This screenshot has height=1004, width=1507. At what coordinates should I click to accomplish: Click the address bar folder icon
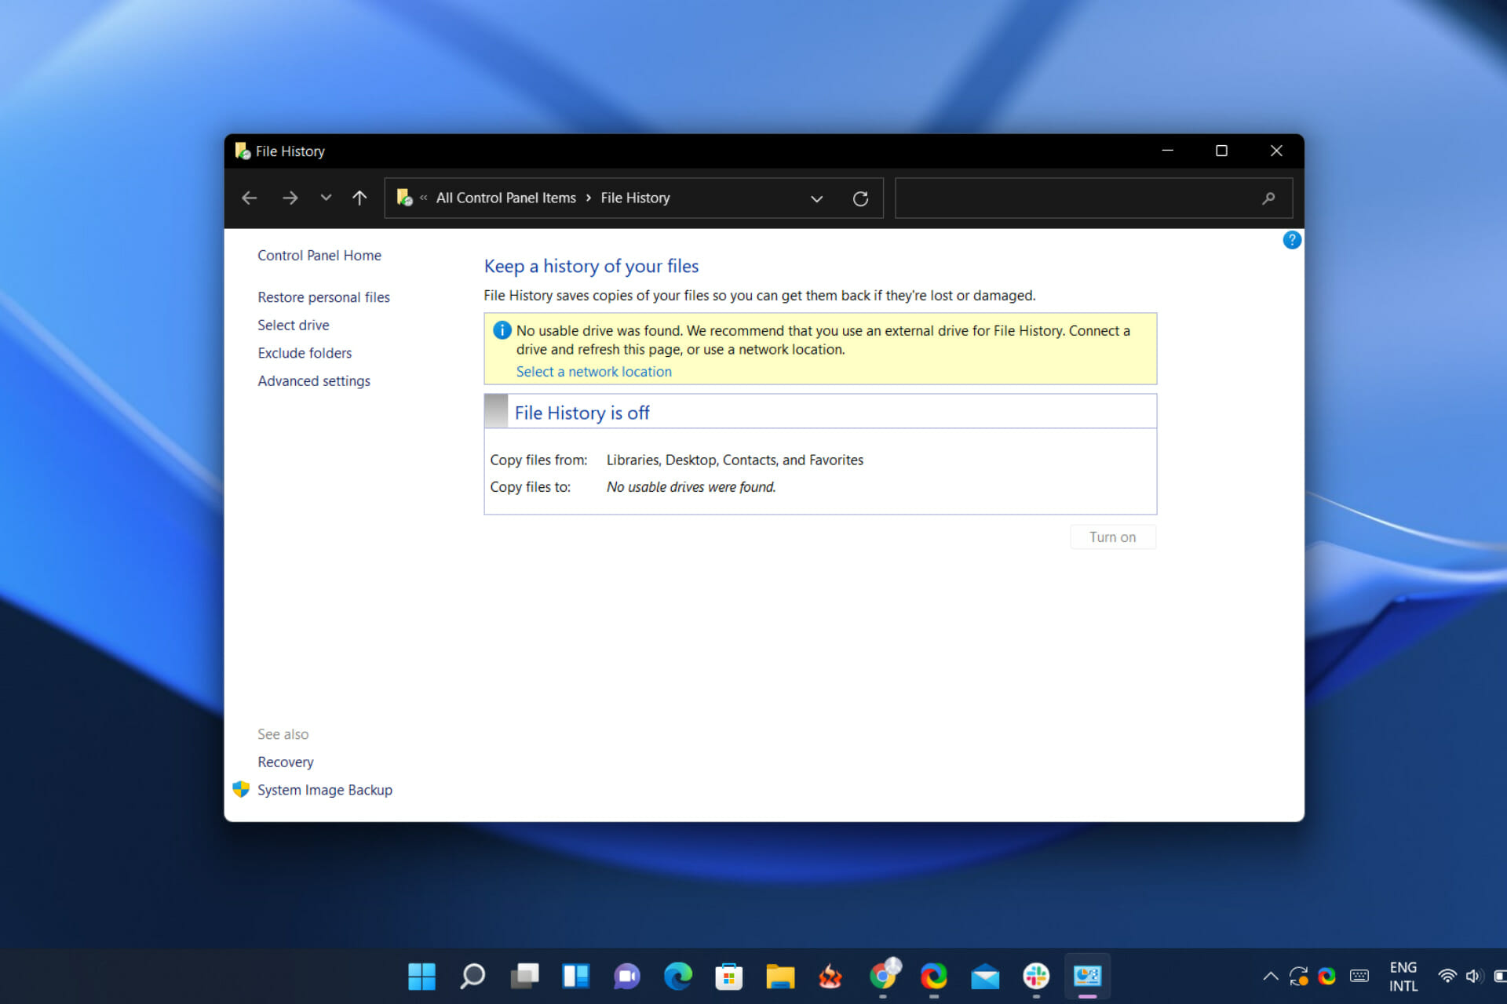404,198
